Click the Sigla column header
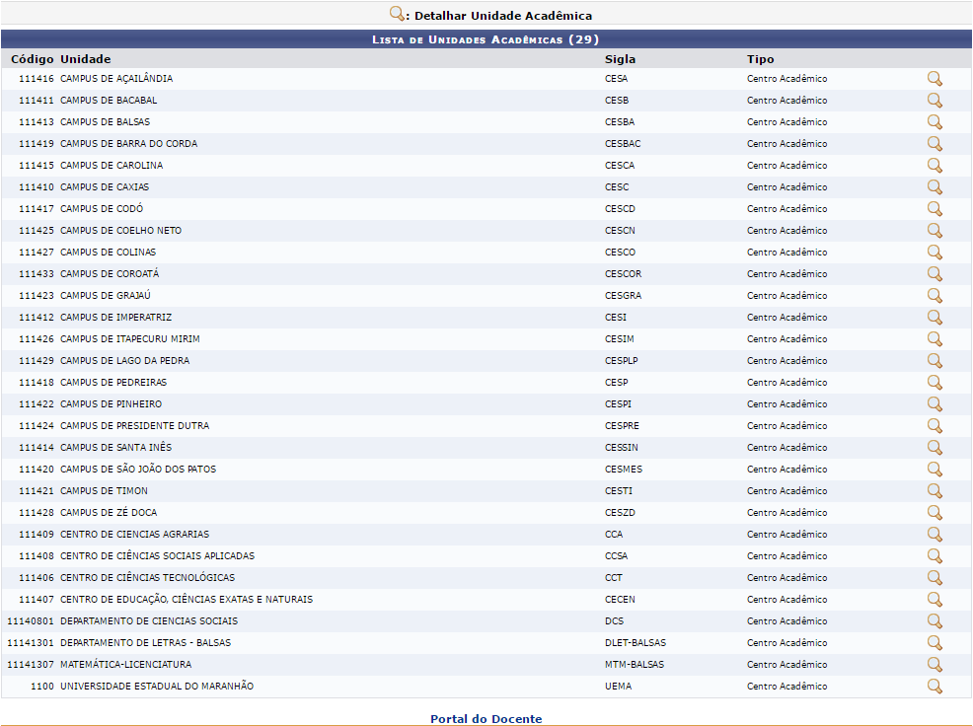The width and height of the screenshot is (973, 726). pyautogui.click(x=620, y=59)
